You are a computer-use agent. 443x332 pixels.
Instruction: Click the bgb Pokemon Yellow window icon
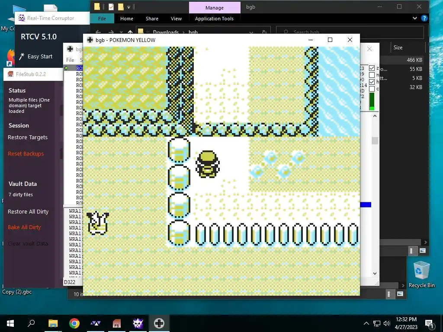(x=90, y=40)
